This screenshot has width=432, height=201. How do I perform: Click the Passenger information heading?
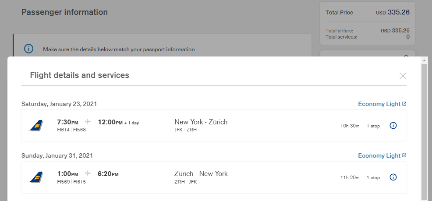point(64,12)
